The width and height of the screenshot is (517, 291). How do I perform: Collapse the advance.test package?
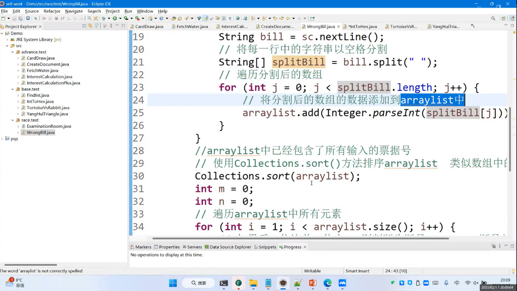13,52
